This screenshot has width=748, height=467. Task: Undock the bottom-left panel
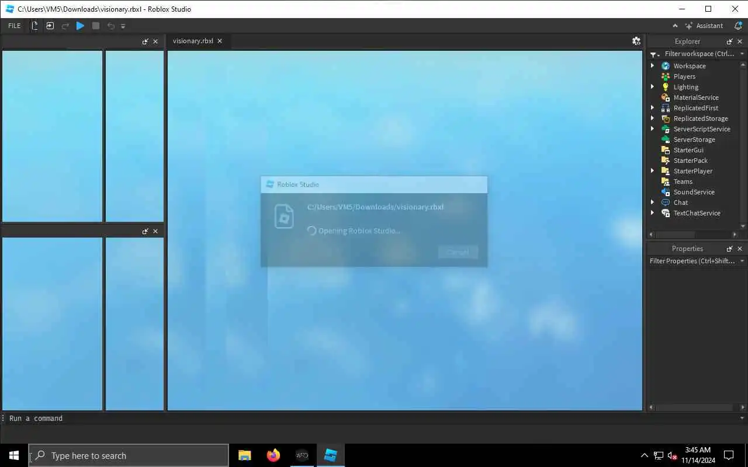tap(146, 231)
